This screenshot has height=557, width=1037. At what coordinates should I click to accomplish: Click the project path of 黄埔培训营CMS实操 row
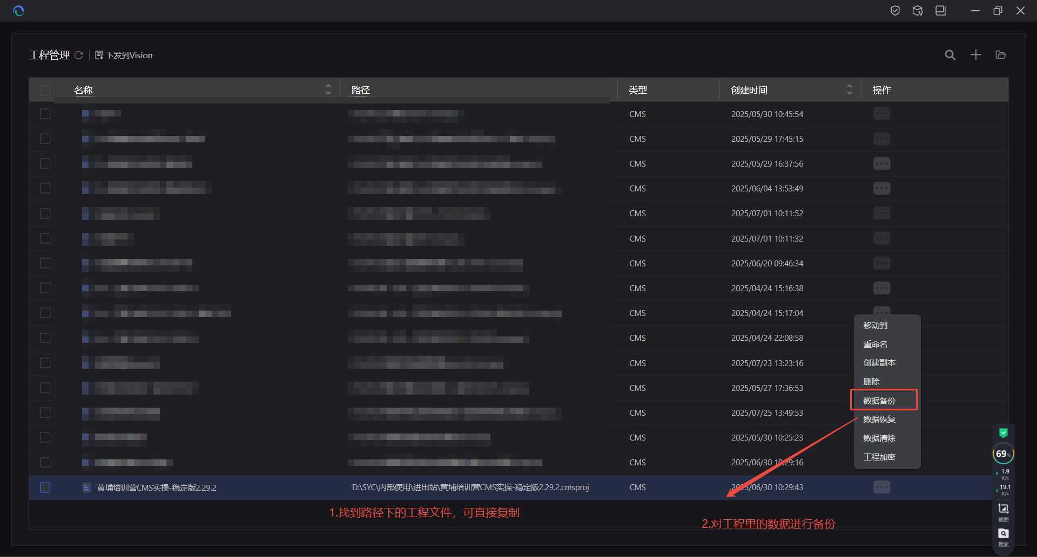click(470, 487)
